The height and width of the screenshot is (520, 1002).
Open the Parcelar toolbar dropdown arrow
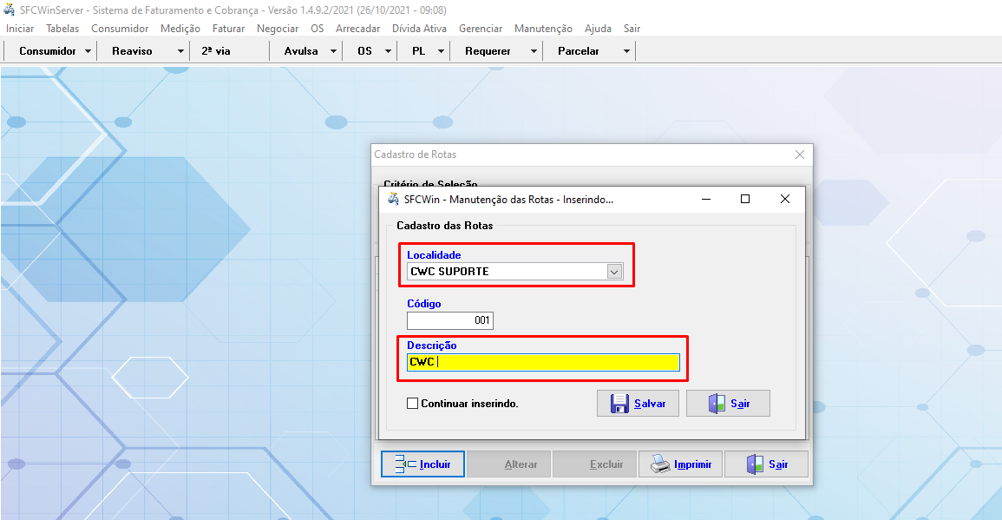coord(626,51)
